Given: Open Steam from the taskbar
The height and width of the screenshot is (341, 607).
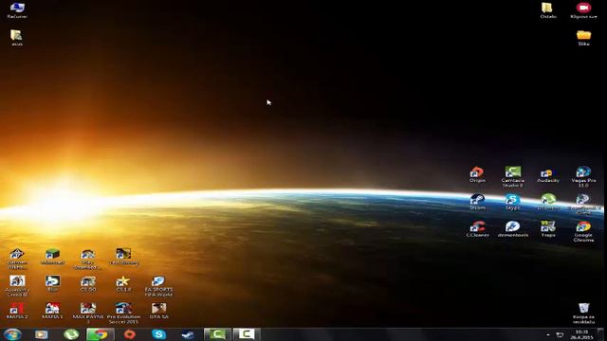Looking at the screenshot, I should (188, 334).
